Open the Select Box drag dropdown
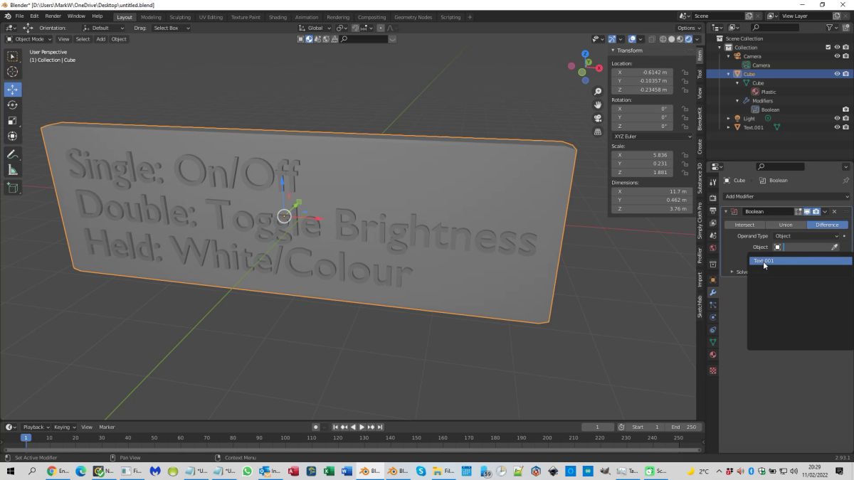Viewport: 854px width, 480px height. pyautogui.click(x=172, y=28)
